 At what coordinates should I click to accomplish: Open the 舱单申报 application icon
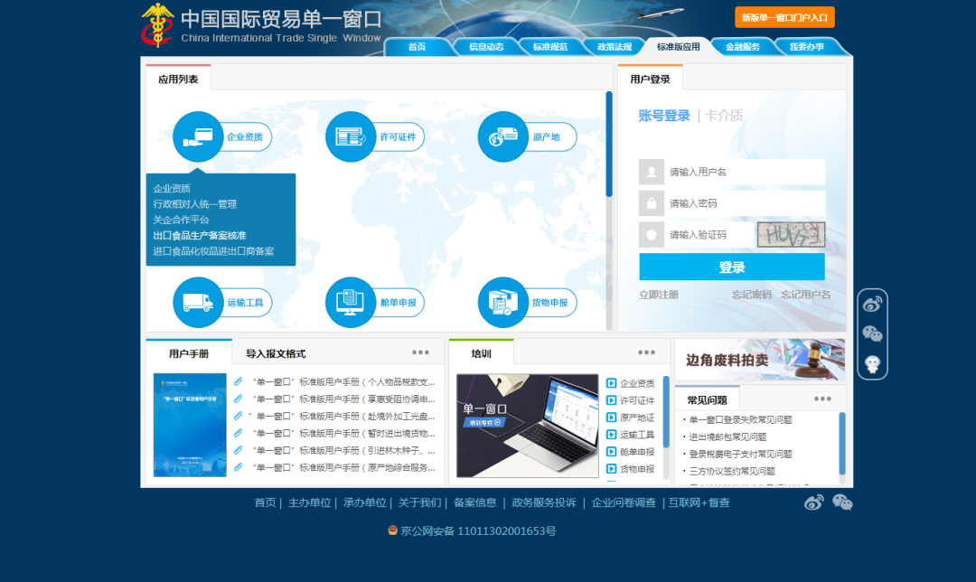[x=351, y=303]
